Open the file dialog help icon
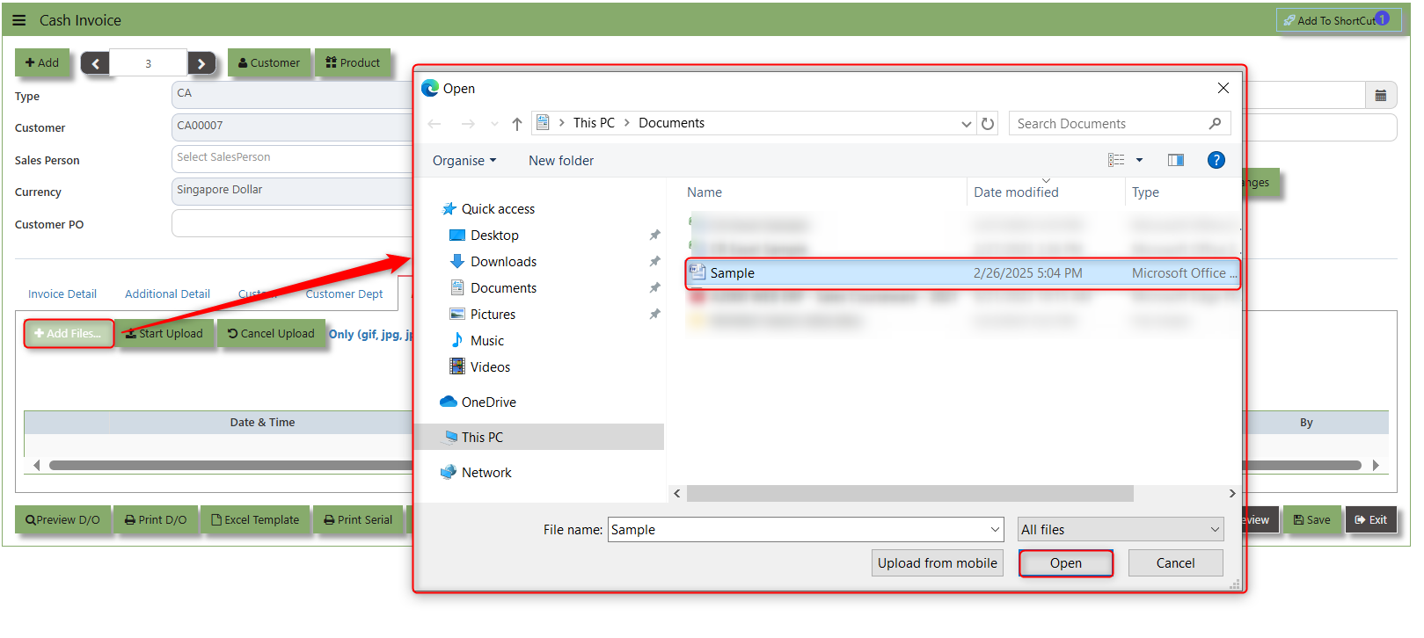This screenshot has width=1424, height=638. [1216, 160]
